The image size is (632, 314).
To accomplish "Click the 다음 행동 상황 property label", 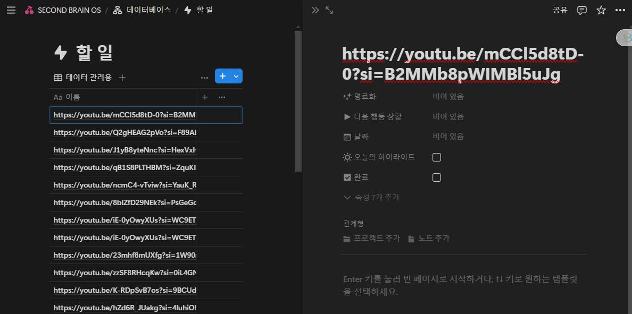I will tap(372, 117).
